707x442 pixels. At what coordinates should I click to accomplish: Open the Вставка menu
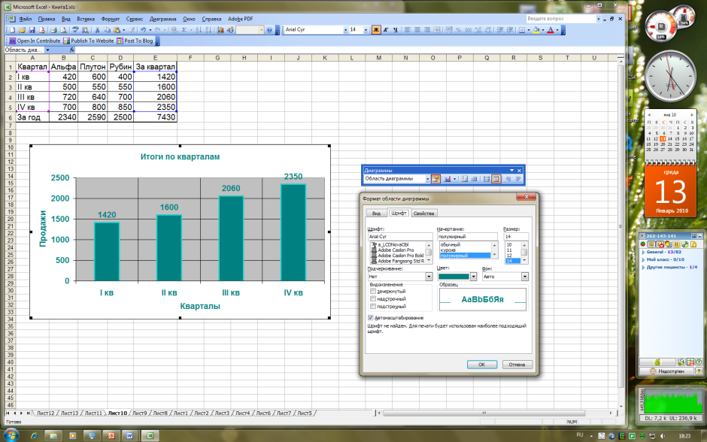pos(85,19)
